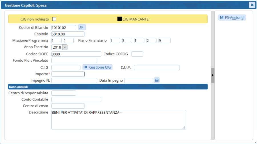This screenshot has height=144, width=257.
Task: Click the F5-Aggiungi save button
Action: coord(232,18)
